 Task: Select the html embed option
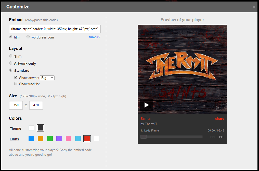[x=11, y=37]
